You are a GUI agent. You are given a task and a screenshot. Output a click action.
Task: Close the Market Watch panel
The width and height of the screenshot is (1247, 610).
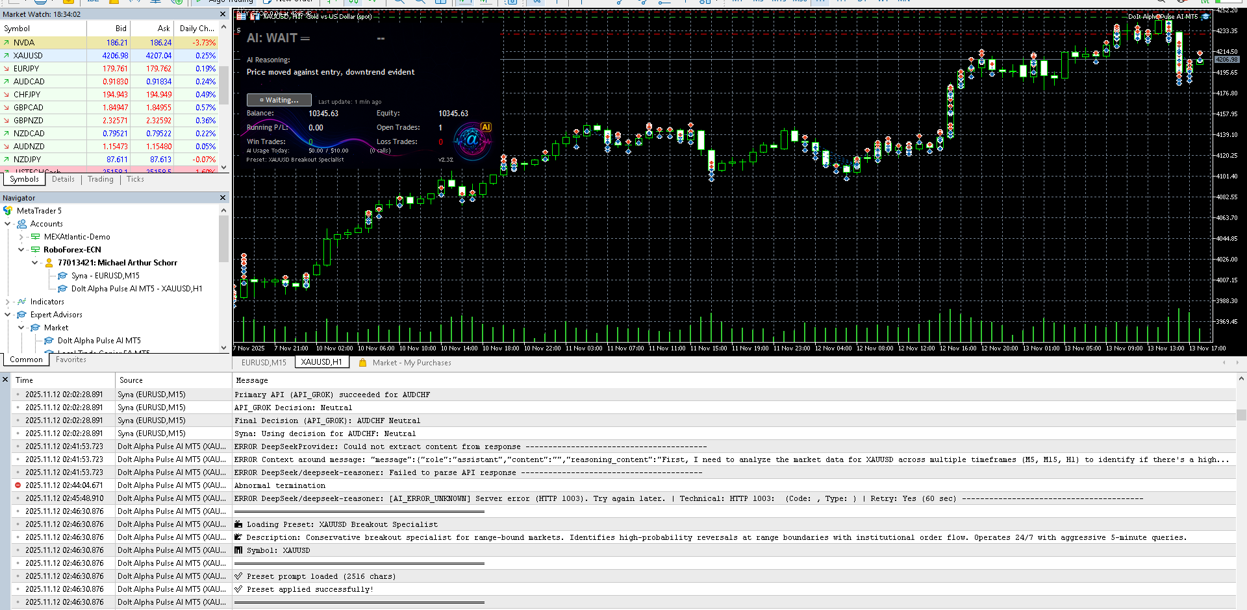pos(223,14)
